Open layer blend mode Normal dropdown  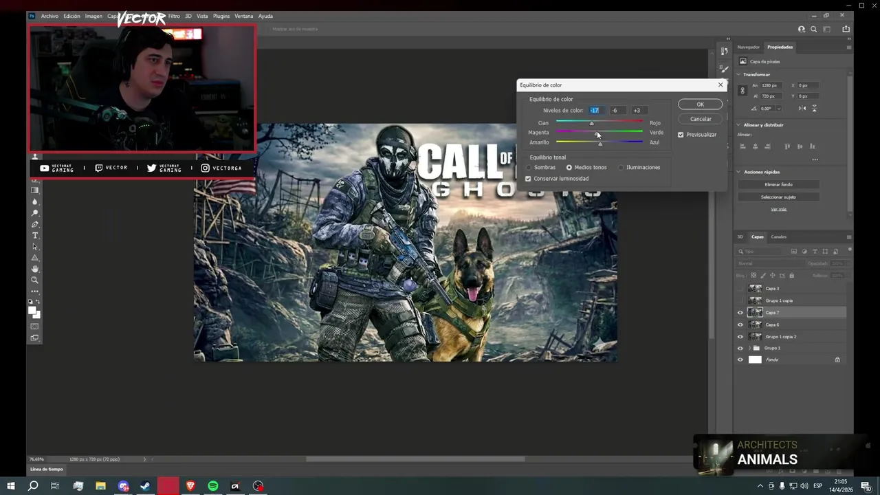(770, 263)
